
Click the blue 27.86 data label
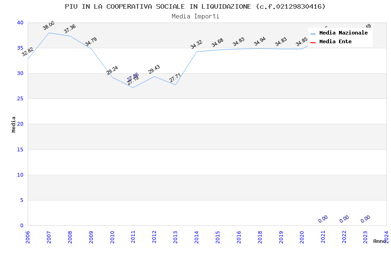(x=132, y=77)
